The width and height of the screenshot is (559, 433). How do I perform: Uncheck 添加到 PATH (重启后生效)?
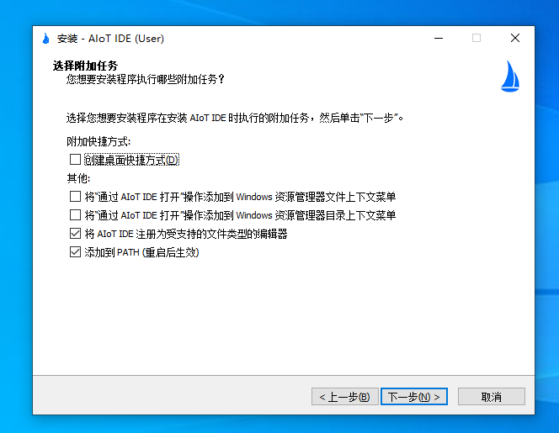click(x=75, y=252)
